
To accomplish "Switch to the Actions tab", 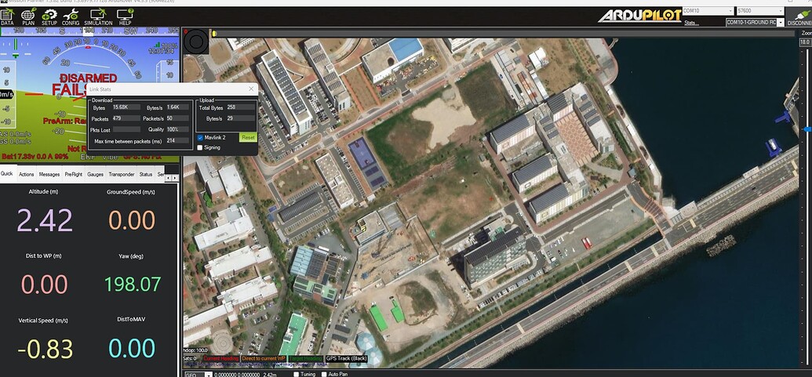I will pos(27,174).
